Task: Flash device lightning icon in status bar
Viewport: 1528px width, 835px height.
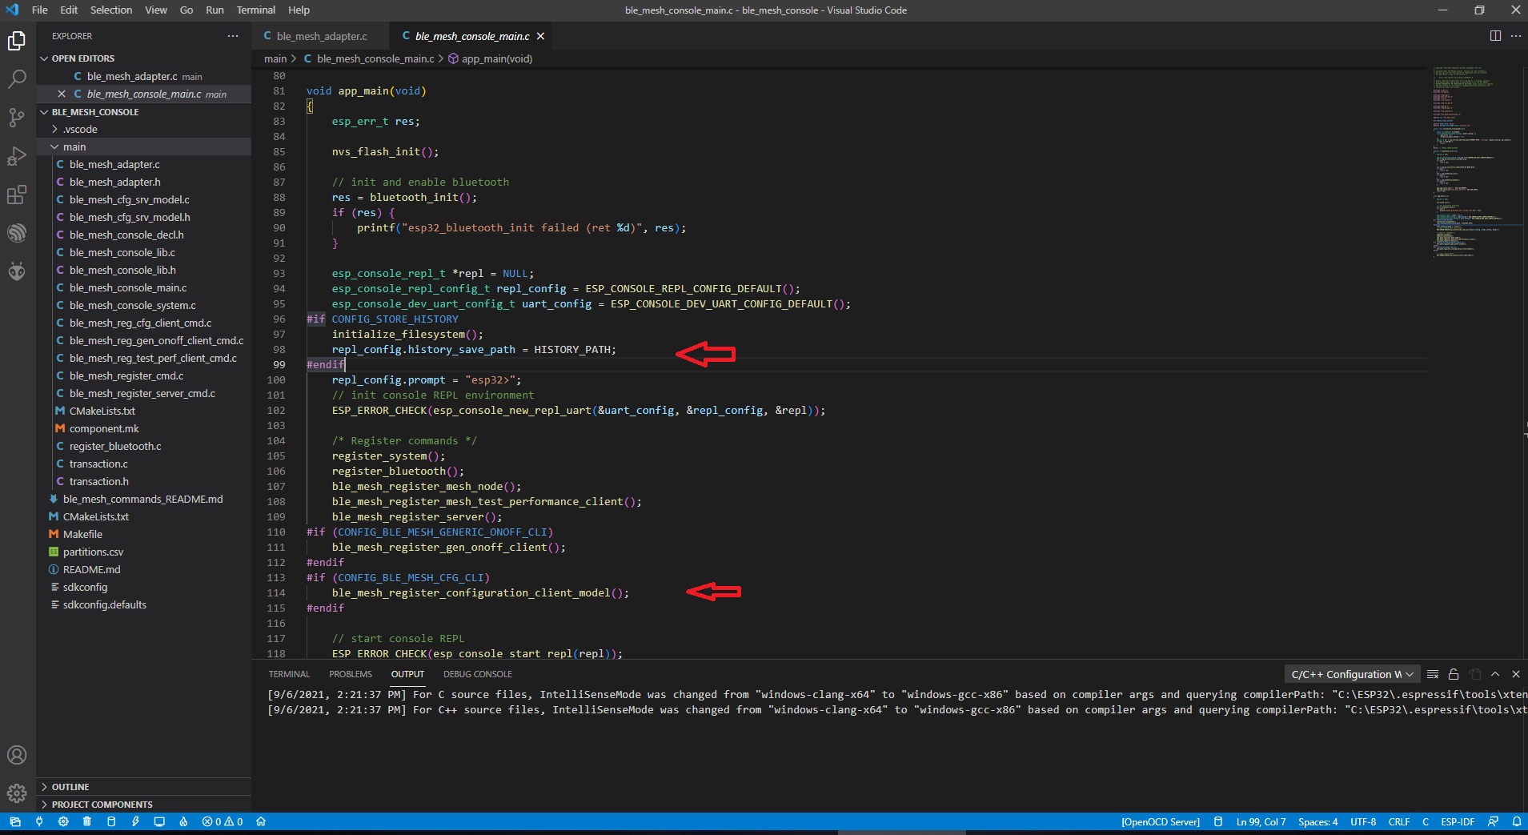Action: 135,821
